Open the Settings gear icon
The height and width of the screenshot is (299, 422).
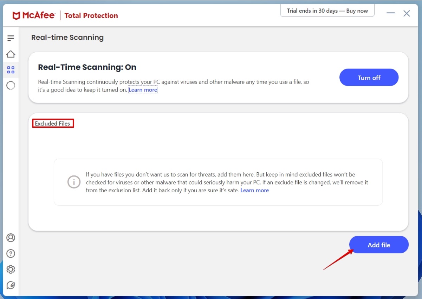point(11,269)
